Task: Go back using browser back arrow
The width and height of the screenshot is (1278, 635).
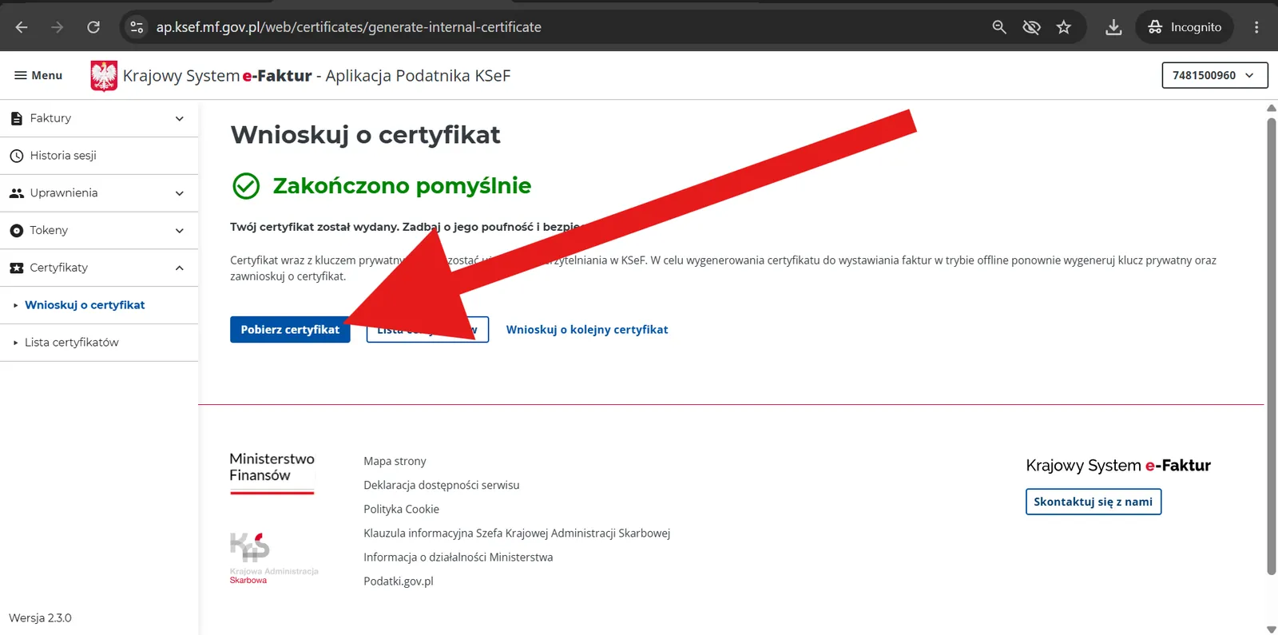Action: [x=22, y=27]
